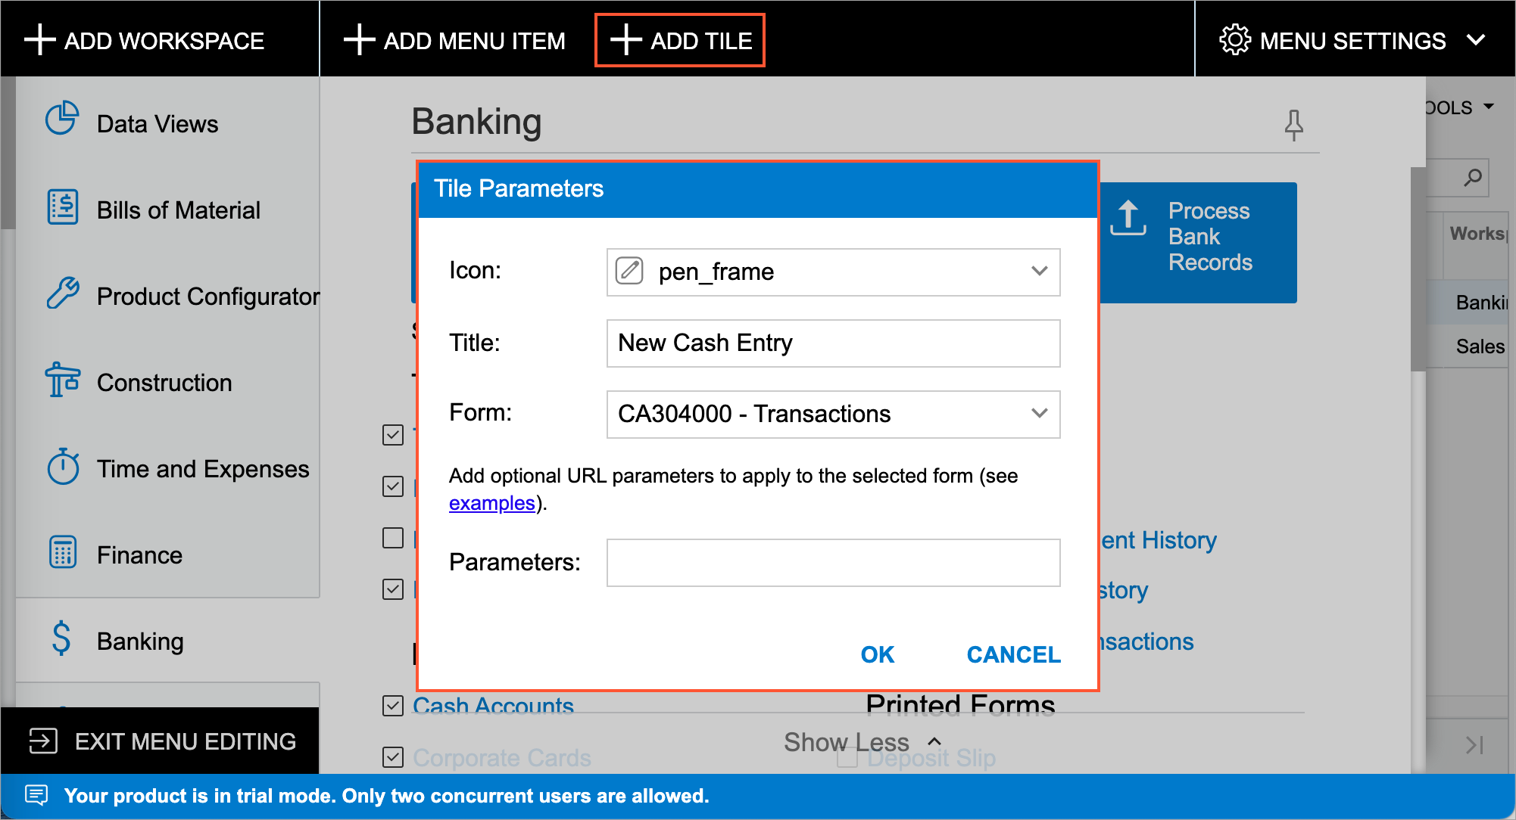This screenshot has width=1516, height=820.
Task: Click the Construction crane icon
Action: click(x=62, y=380)
